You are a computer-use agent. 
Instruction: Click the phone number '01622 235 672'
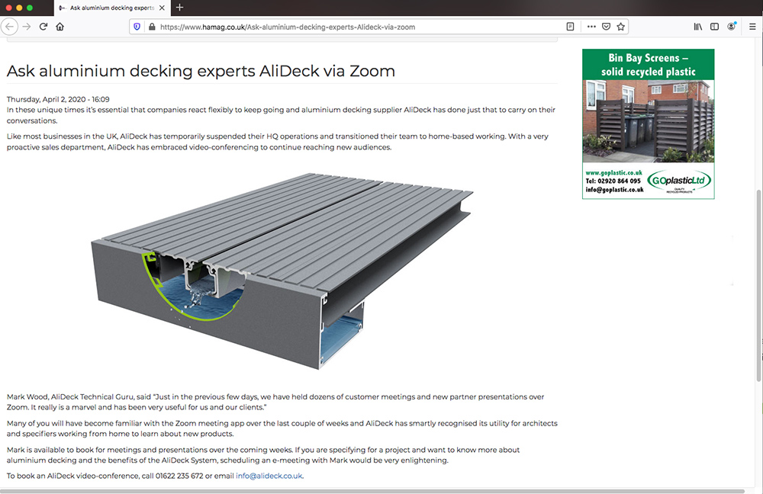[179, 476]
